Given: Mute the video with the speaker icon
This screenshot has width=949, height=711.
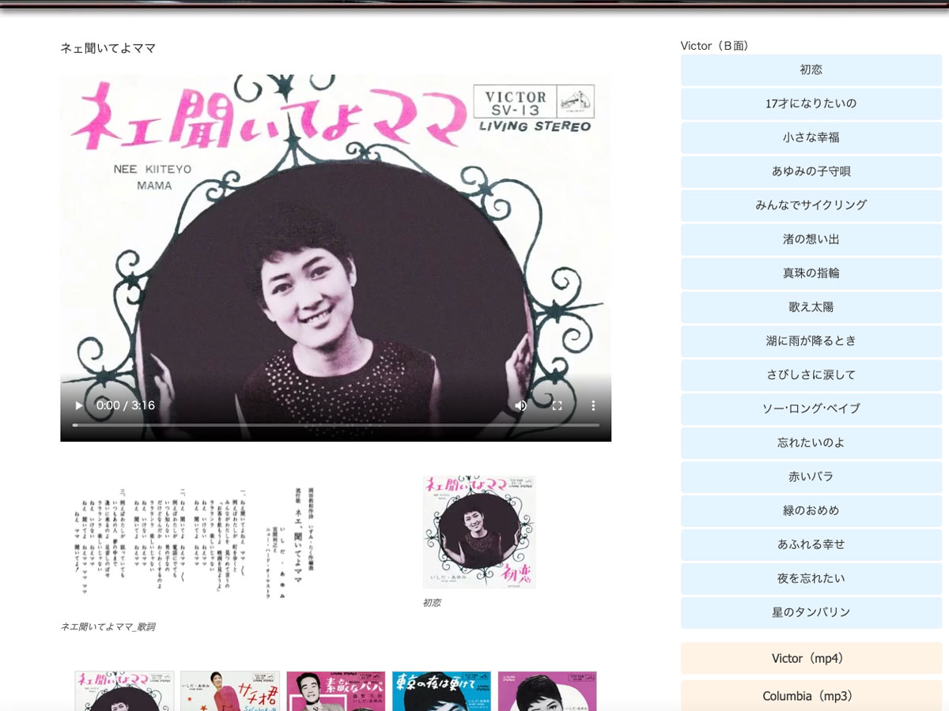Looking at the screenshot, I should [520, 405].
